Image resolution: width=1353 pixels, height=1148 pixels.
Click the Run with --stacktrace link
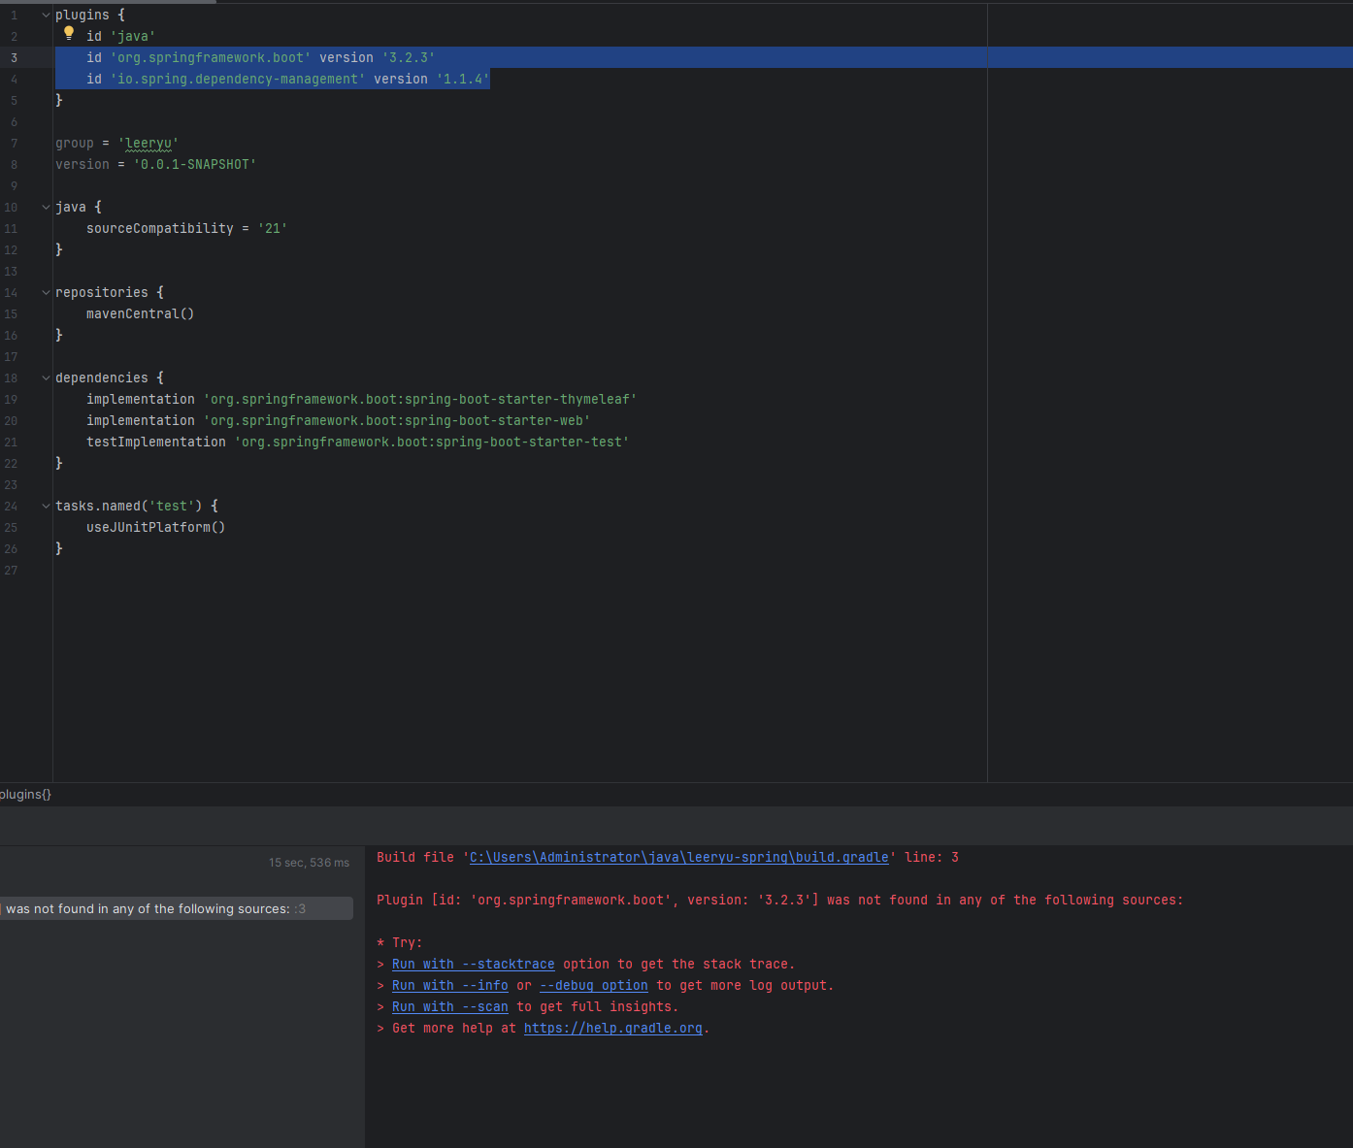[x=473, y=965]
